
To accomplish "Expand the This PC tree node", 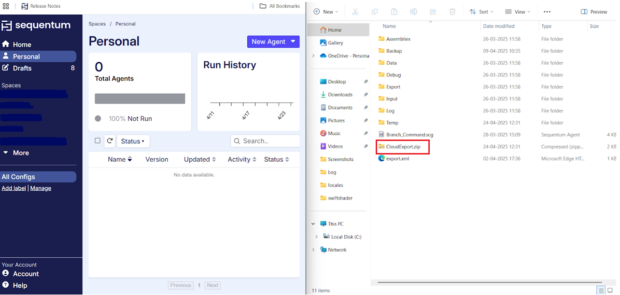I will pos(313,224).
